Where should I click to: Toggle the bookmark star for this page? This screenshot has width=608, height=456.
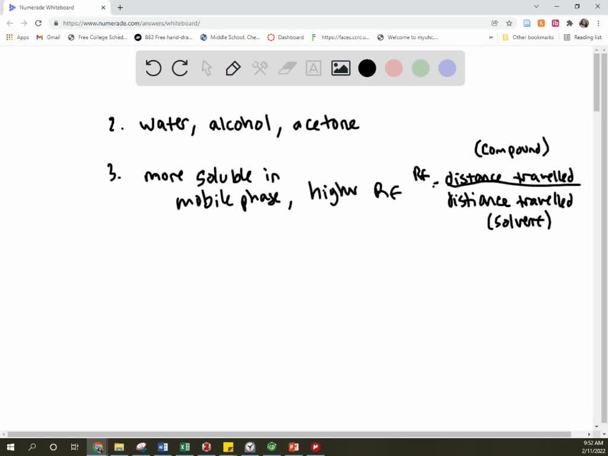click(509, 22)
